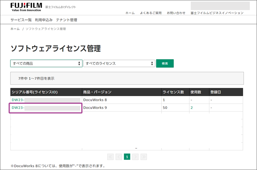Click ホーム link in top navigation
257x170 pixels.
click(130, 13)
